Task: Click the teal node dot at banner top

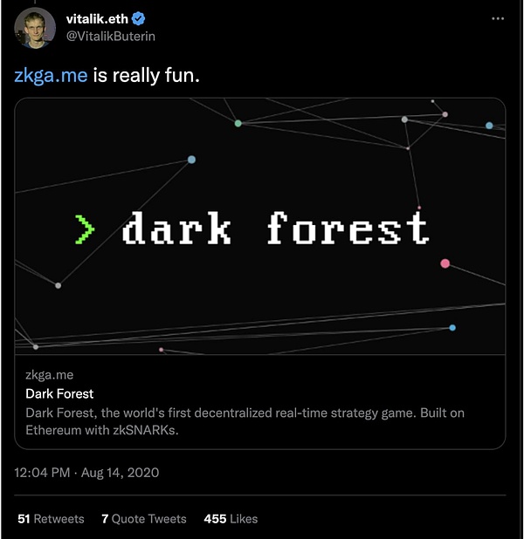Action: tap(238, 123)
